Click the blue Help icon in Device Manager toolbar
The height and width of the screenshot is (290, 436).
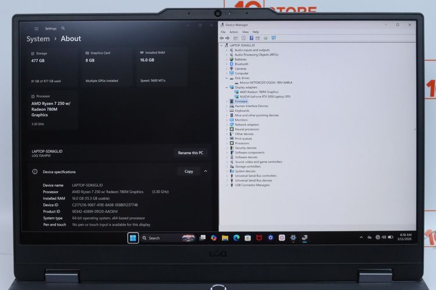tap(251, 38)
